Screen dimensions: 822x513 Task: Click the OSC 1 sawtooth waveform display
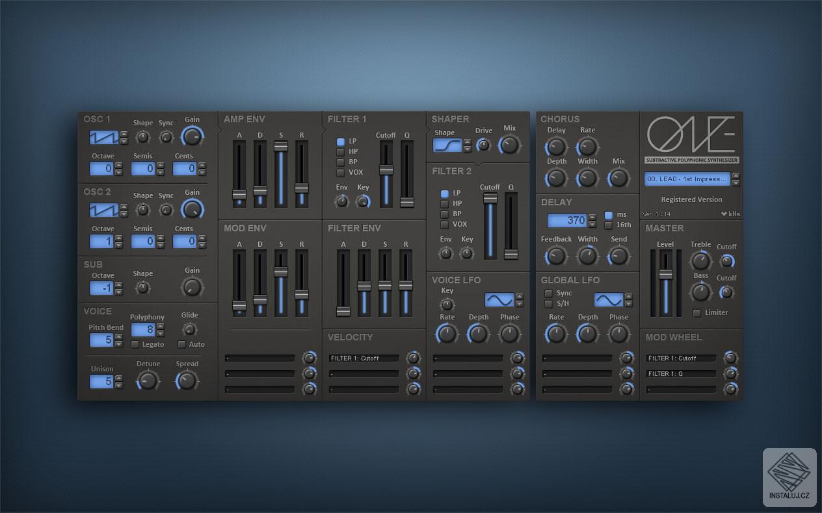pyautogui.click(x=104, y=137)
